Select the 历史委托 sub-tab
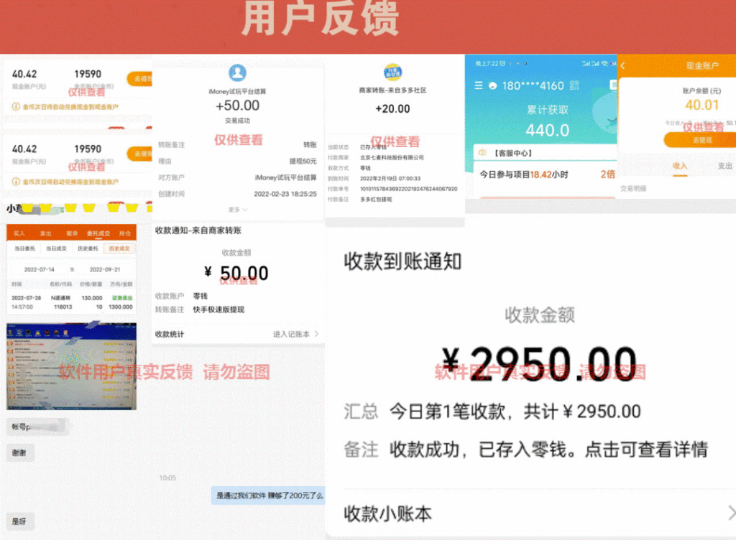Image resolution: width=736 pixels, height=540 pixels. coord(88,248)
